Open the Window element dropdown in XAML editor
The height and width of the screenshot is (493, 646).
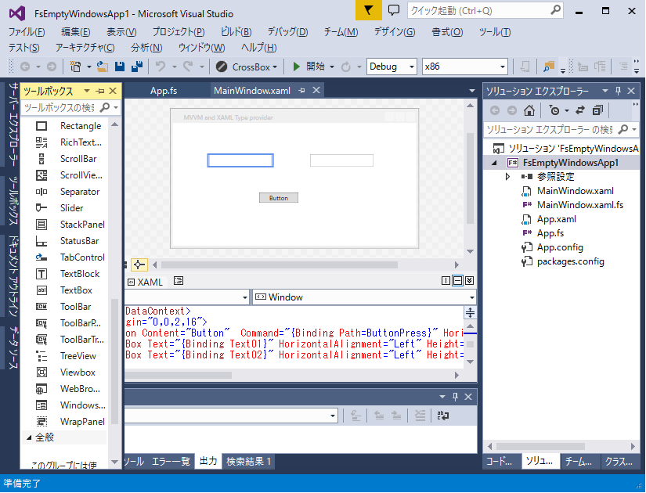pyautogui.click(x=364, y=297)
